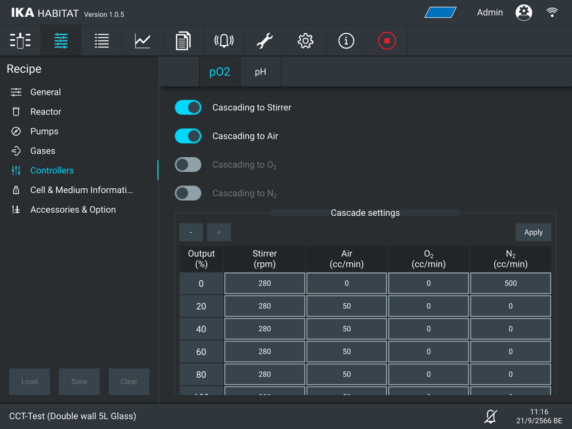Image resolution: width=572 pixels, height=429 pixels.
Task: Click the CCT-Test reactor name in status bar
Action: [x=73, y=416]
